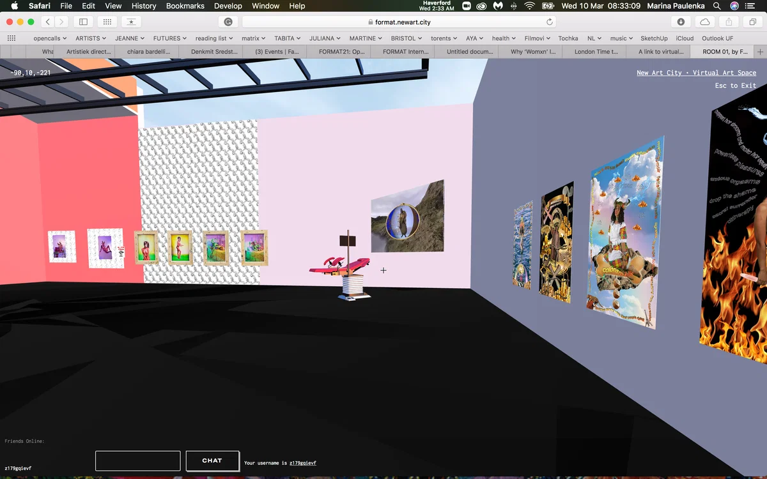Open the Tochka bookmark

pyautogui.click(x=568, y=38)
